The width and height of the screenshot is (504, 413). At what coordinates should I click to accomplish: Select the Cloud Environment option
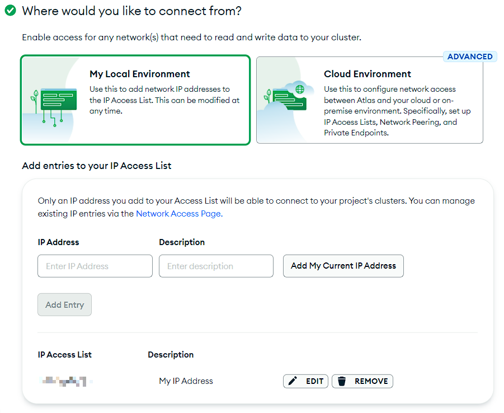[x=370, y=100]
